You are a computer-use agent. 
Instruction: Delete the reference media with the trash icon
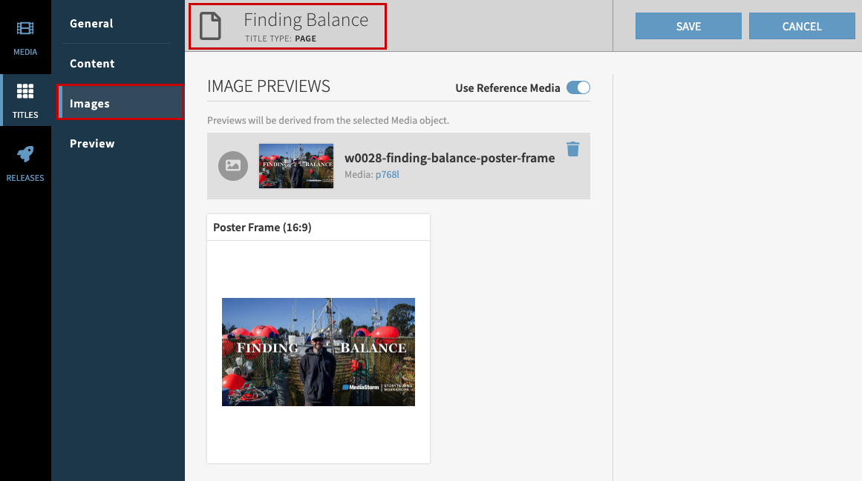coord(572,150)
